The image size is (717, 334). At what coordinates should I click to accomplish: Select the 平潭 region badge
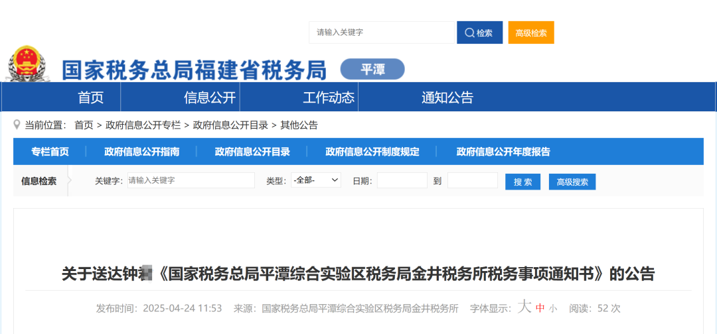click(372, 70)
